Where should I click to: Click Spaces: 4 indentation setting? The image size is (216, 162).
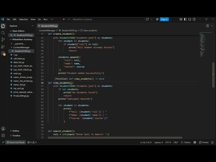pos(159,142)
